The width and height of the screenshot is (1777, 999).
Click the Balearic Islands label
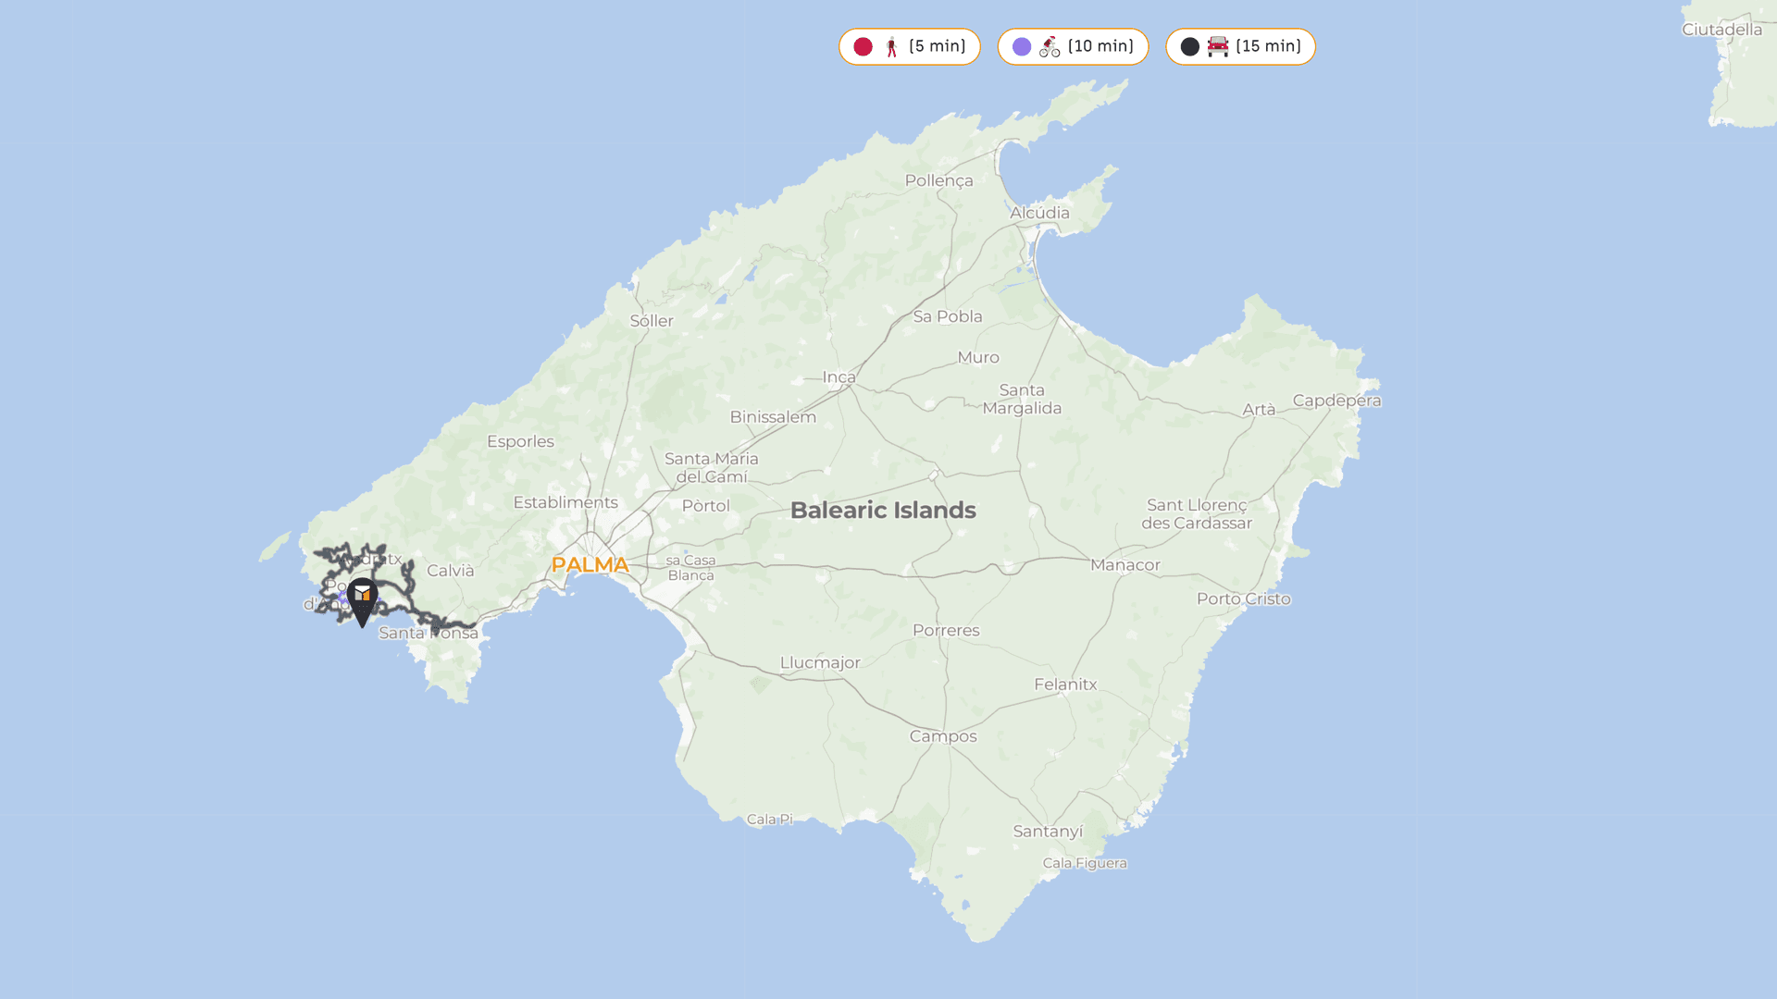883,510
